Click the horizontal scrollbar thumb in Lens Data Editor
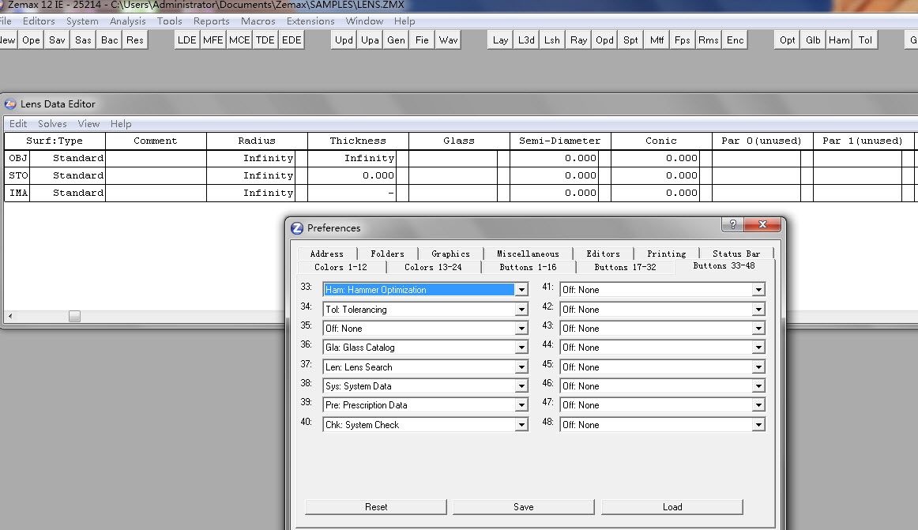Image resolution: width=918 pixels, height=530 pixels. coord(74,316)
